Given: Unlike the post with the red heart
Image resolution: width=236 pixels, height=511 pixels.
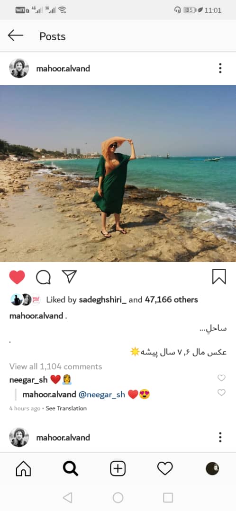Looking at the screenshot, I should (x=17, y=277).
